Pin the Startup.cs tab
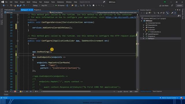Viewport: 185px width, 104px height. [30, 10]
